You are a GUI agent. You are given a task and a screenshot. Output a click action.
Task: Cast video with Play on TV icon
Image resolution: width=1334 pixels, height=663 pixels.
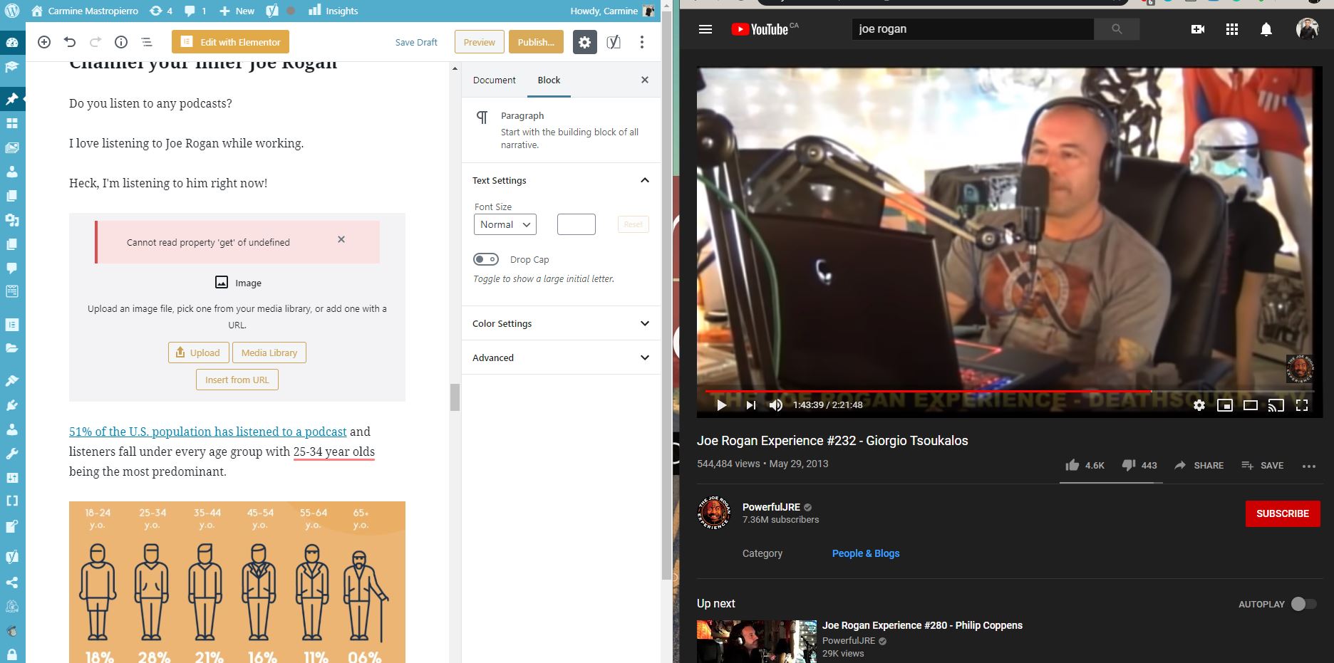1276,404
